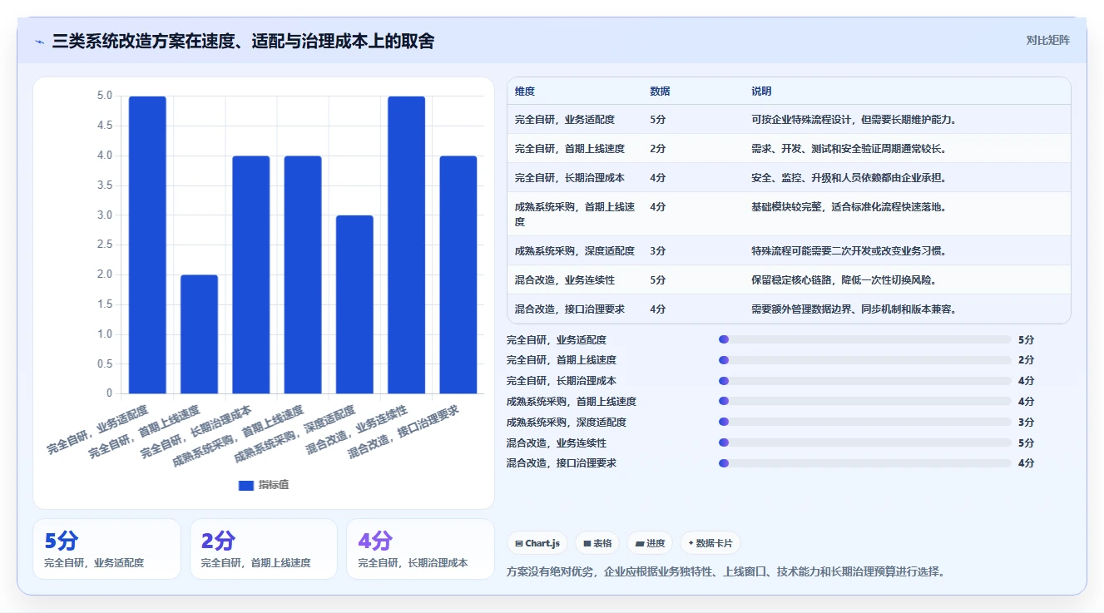Click the chart bar for 成熟系统采购，深度适配度

tap(354, 304)
